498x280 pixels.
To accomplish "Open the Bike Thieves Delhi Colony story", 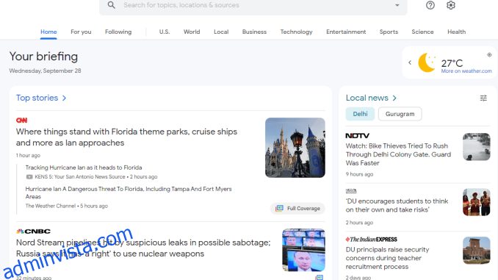I will tap(398, 154).
